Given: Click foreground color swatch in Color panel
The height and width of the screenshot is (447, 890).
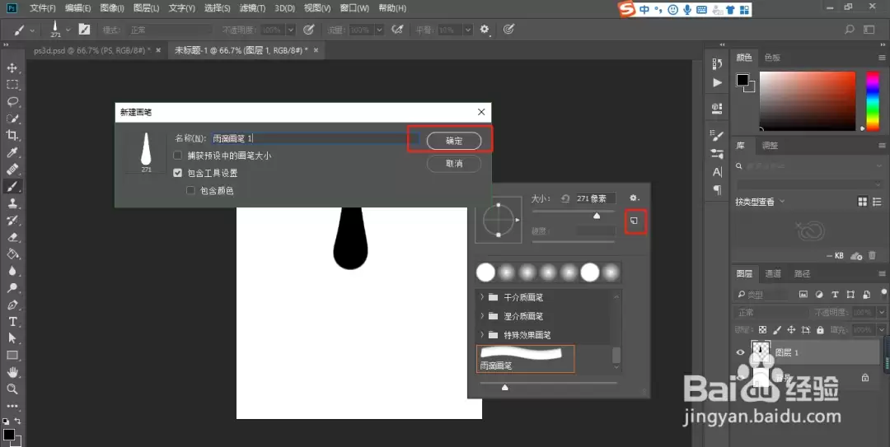Looking at the screenshot, I should coord(742,80).
